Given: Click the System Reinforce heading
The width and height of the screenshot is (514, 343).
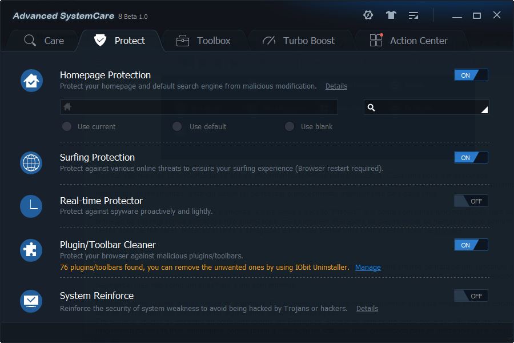Looking at the screenshot, I should [x=97, y=296].
